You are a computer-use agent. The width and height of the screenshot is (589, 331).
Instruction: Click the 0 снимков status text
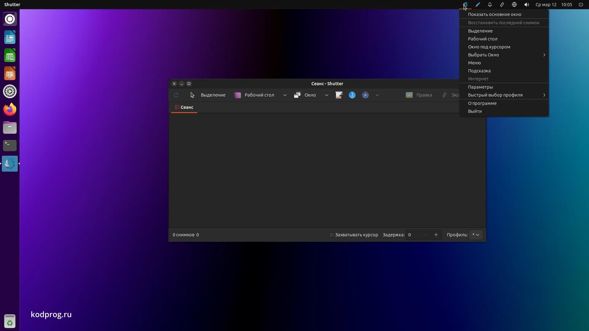(183, 235)
